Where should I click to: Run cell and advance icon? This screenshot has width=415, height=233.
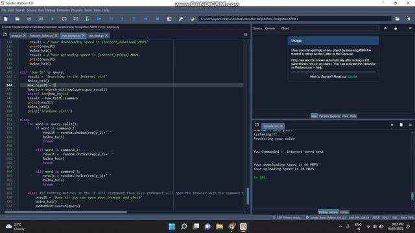76,19
